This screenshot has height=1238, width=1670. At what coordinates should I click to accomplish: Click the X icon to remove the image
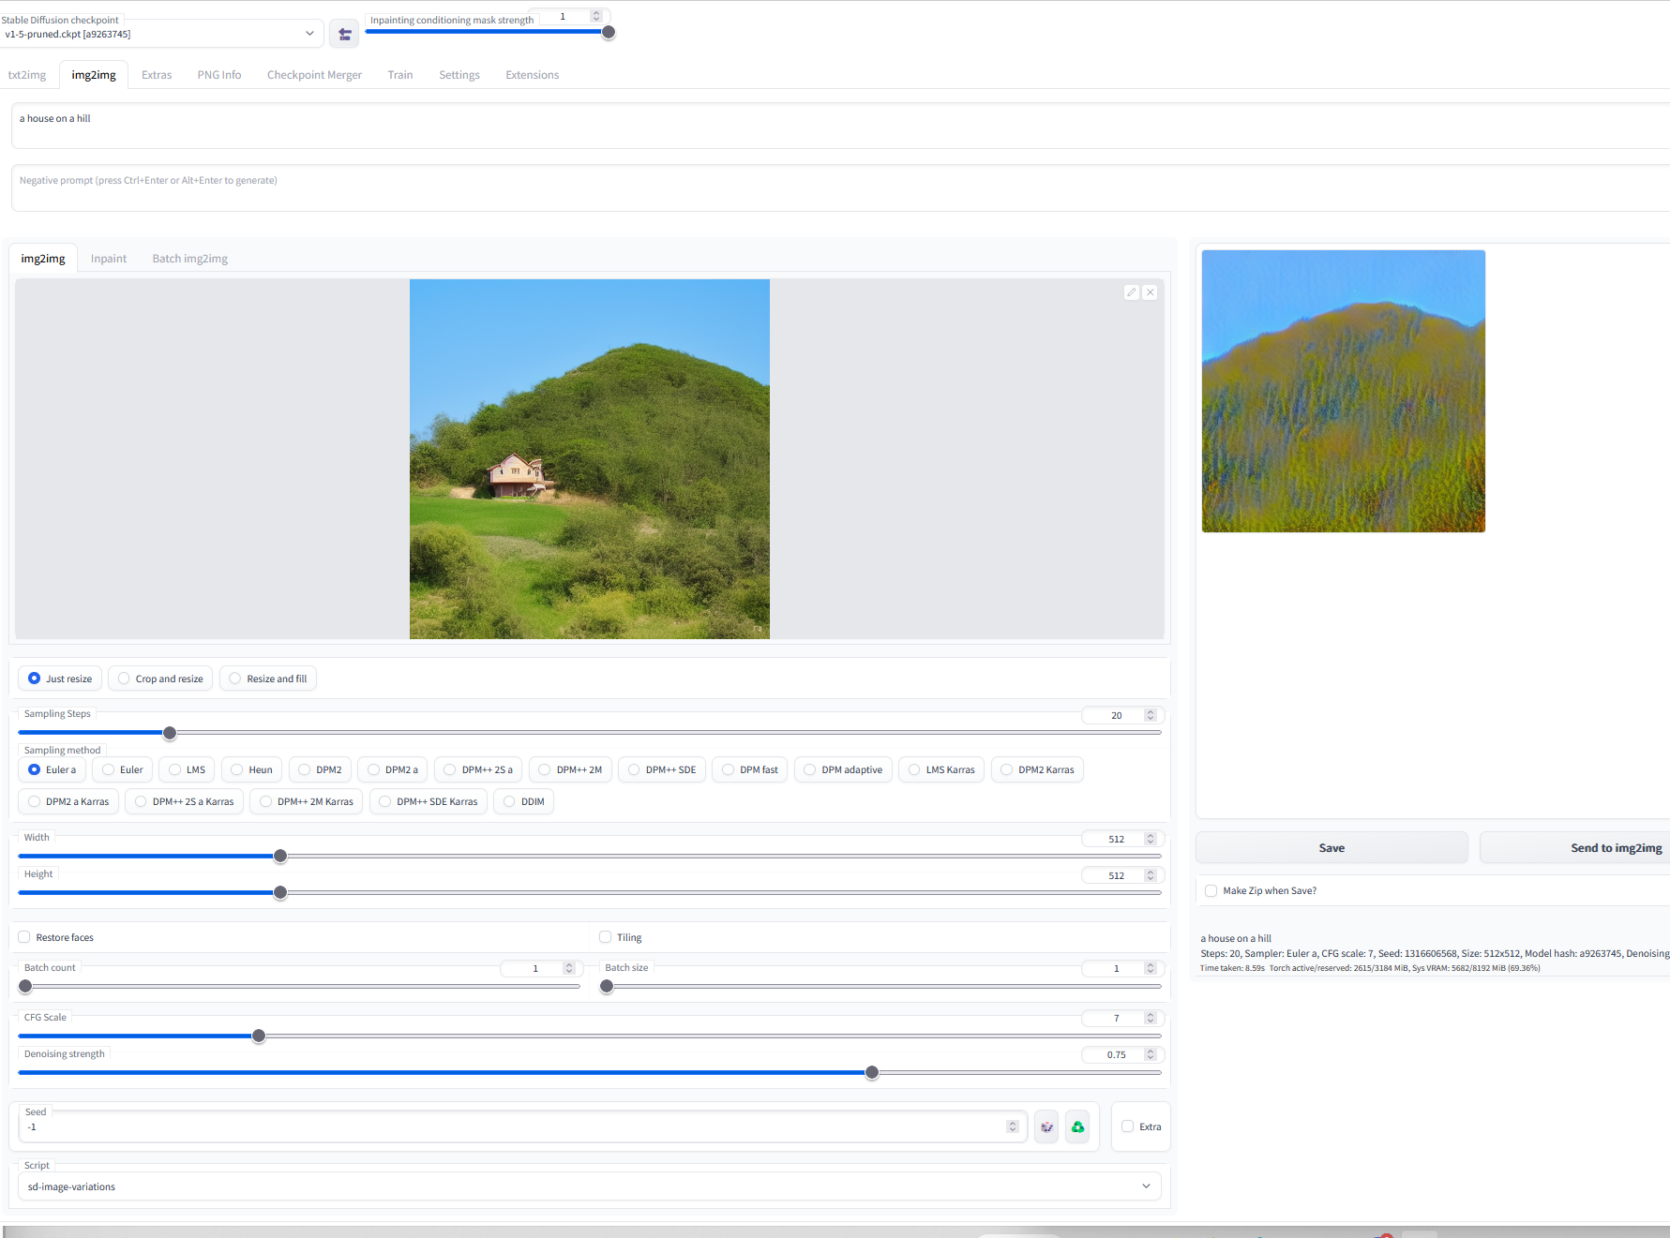point(1151,291)
